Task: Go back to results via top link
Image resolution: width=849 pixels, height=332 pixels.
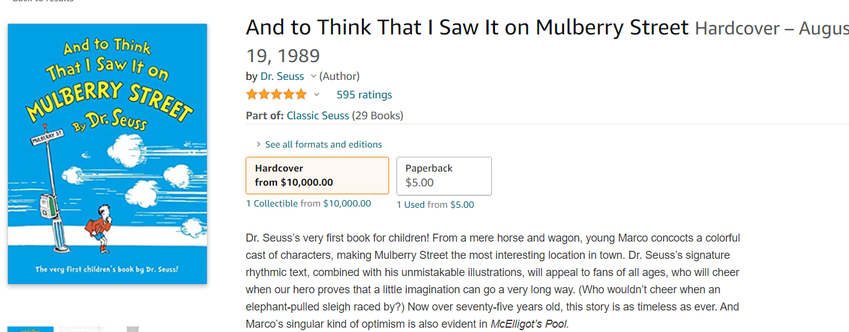Action: pyautogui.click(x=42, y=1)
